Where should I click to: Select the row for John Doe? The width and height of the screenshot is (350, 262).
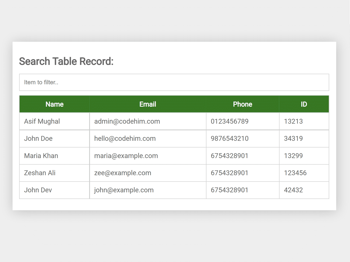[38, 138]
